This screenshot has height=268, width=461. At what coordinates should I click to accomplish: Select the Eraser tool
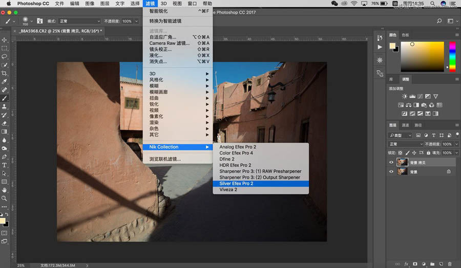coord(4,123)
